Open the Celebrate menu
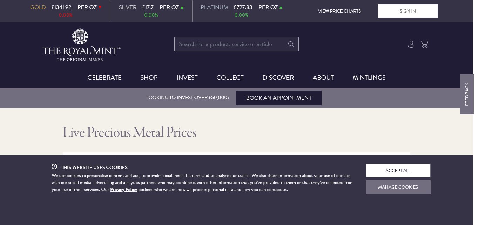479x225 pixels. pos(104,78)
